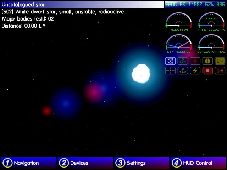Image resolution: width=227 pixels, height=170 pixels.
Task: Open the Devices menu
Action: pyautogui.click(x=85, y=163)
